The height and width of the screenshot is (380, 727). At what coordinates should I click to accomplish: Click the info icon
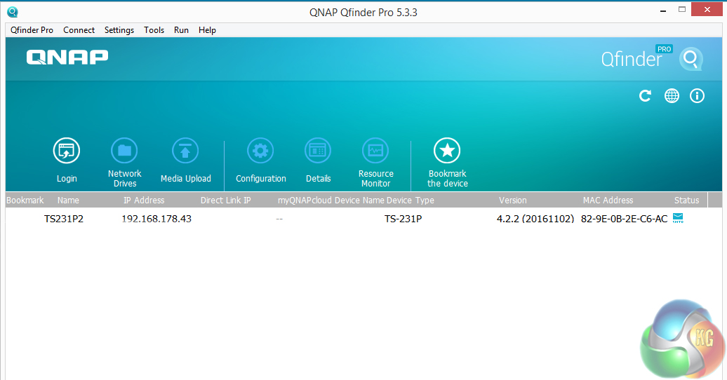(697, 96)
